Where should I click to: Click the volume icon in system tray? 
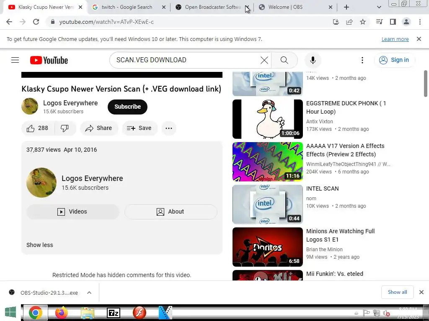tap(386, 313)
